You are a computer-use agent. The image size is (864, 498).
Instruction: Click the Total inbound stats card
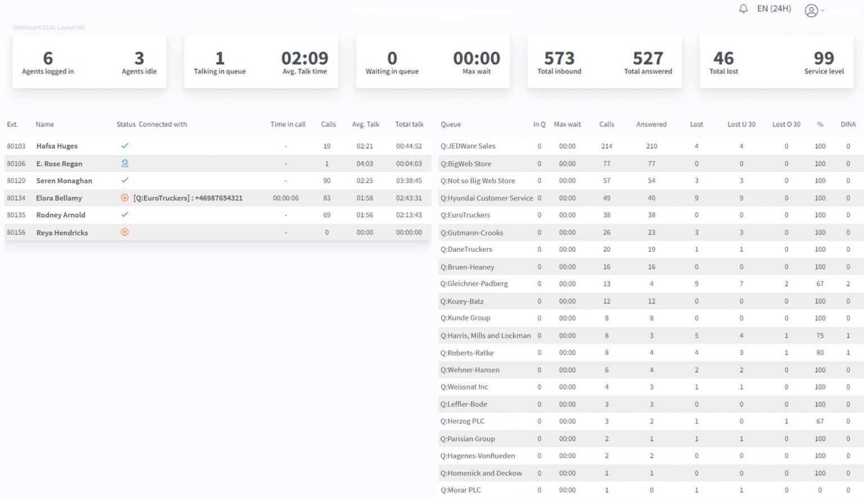point(559,62)
